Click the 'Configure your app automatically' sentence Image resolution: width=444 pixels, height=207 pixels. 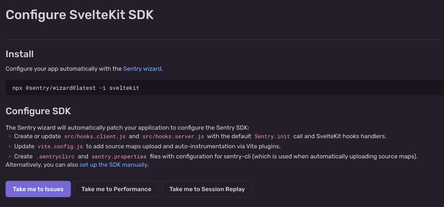point(84,69)
